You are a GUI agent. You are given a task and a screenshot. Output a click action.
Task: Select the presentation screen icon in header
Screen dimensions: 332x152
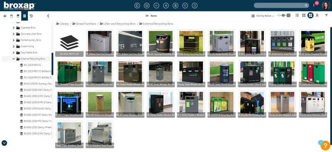(x=185, y=5)
